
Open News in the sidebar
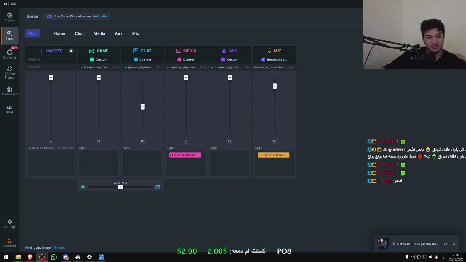pyautogui.click(x=9, y=109)
